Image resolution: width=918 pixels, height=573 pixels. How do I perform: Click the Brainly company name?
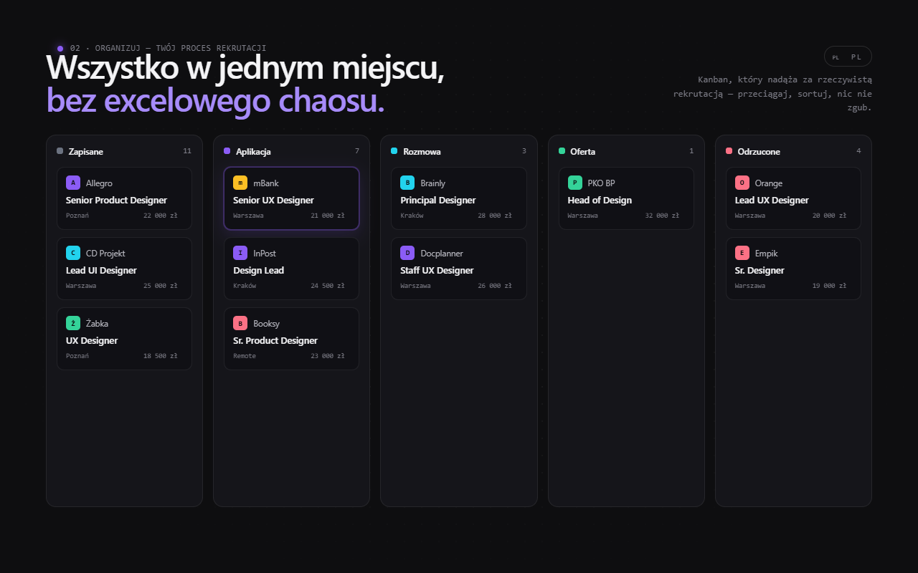coord(432,183)
